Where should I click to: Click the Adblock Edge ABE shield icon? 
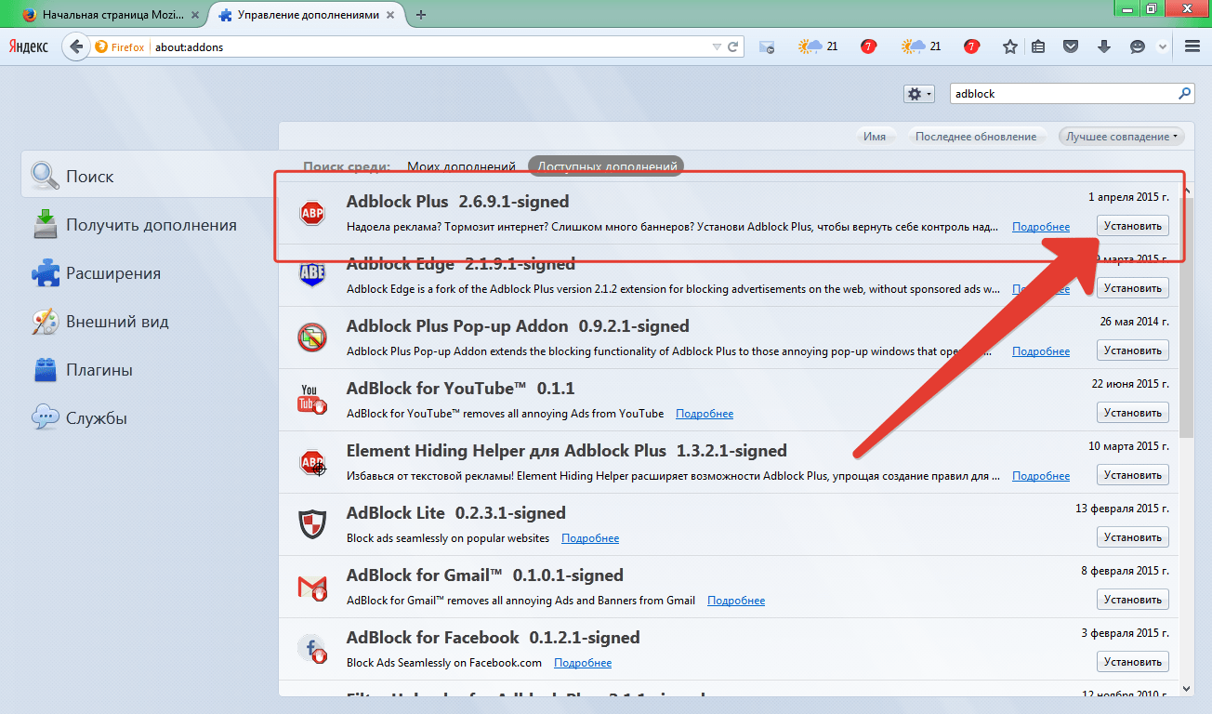[312, 275]
